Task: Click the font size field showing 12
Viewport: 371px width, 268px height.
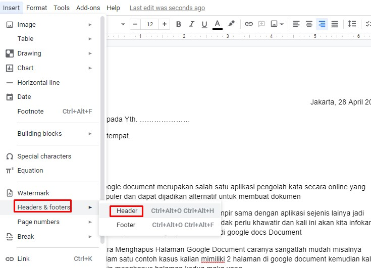Action: 150,24
